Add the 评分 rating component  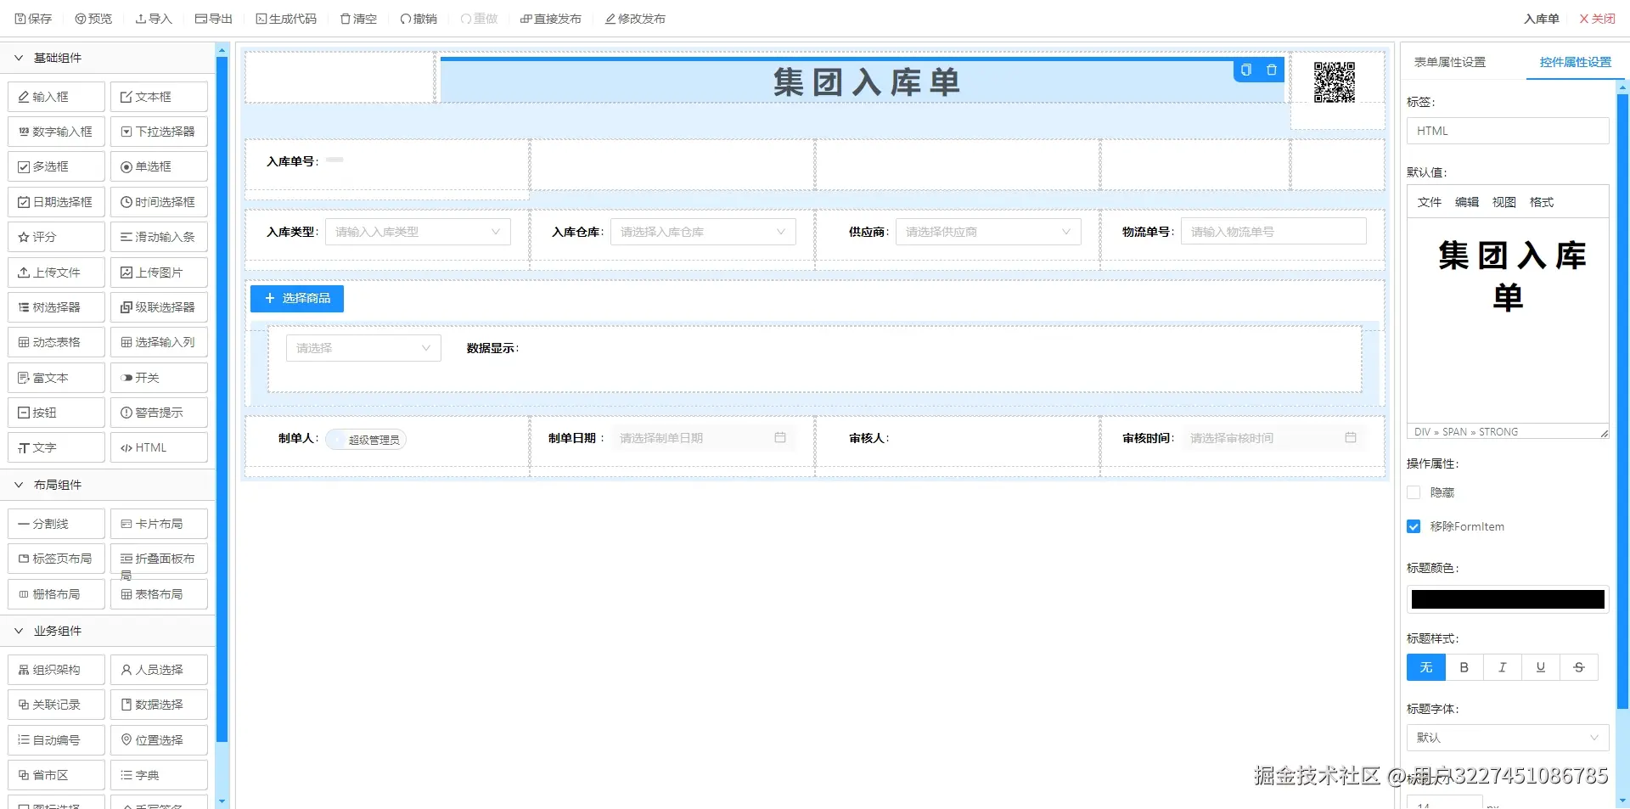[57, 237]
